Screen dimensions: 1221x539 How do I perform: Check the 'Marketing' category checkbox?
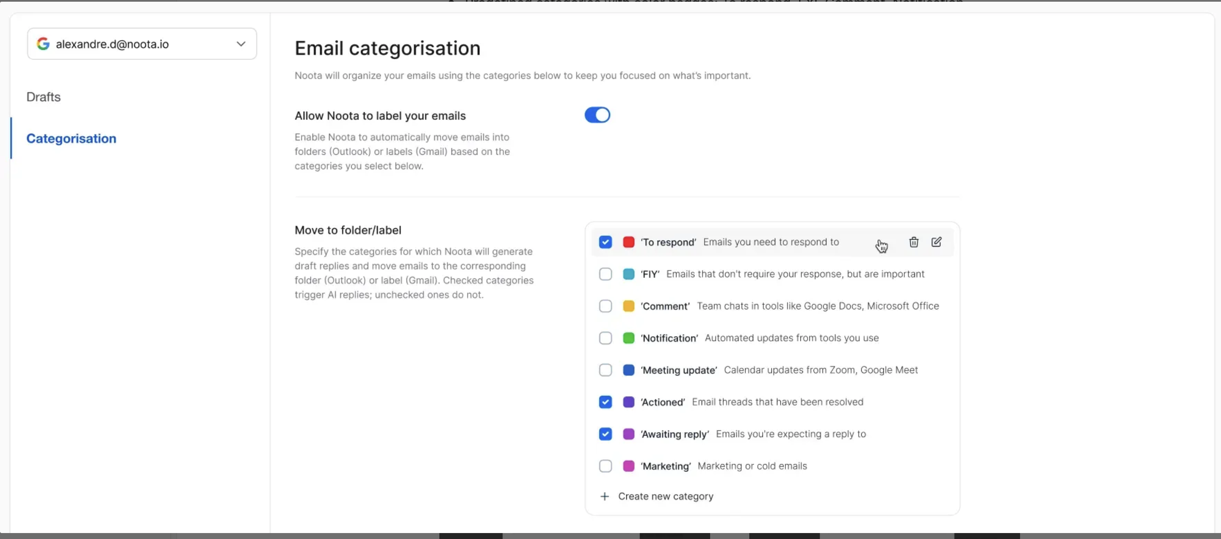[605, 466]
